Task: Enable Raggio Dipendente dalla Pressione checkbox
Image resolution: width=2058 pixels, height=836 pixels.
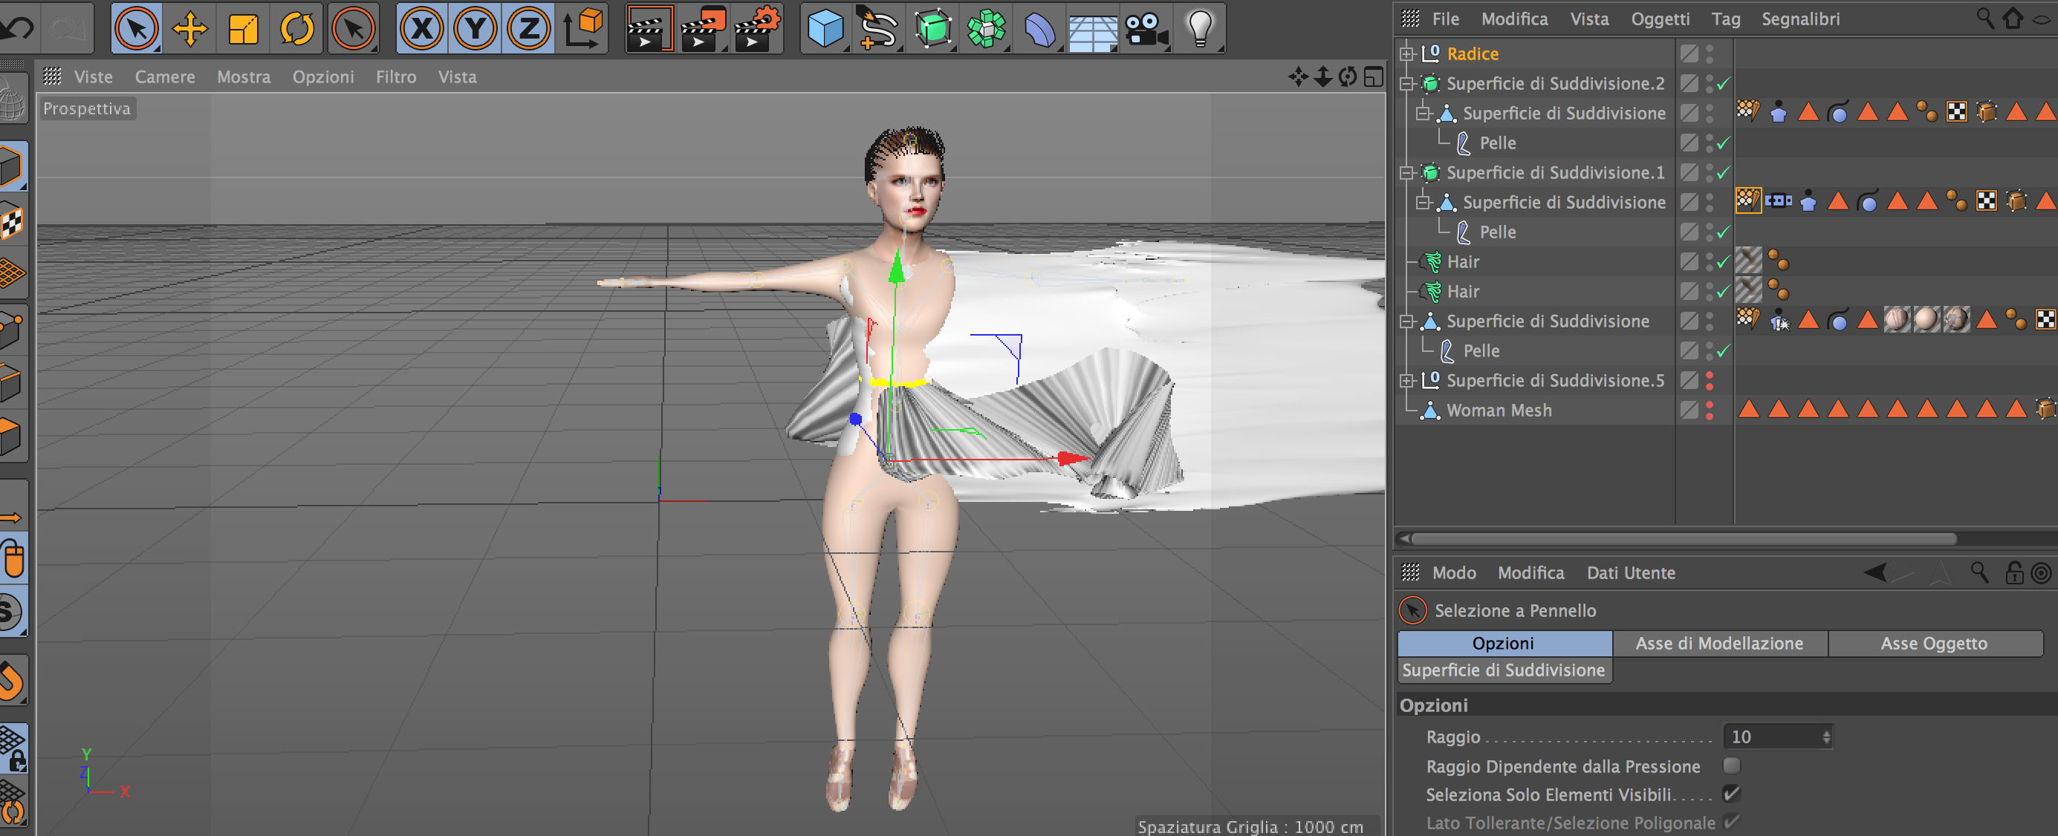Action: (1731, 765)
